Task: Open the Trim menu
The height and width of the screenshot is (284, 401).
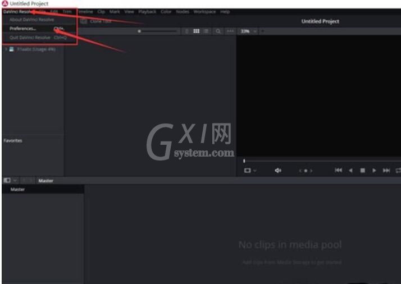Action: pos(67,11)
